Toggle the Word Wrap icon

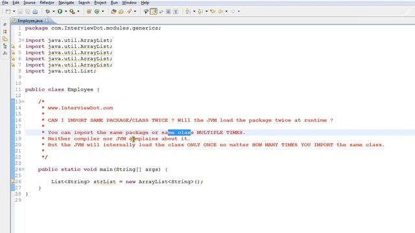pyautogui.click(x=161, y=12)
